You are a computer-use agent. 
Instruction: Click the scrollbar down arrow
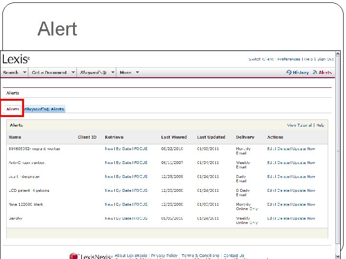click(338, 256)
